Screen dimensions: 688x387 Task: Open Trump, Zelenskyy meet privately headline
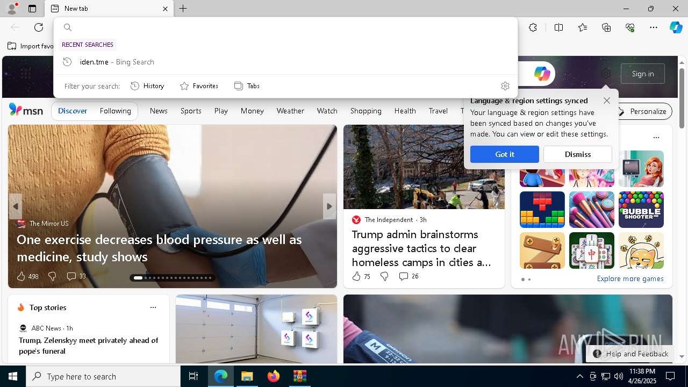(x=88, y=346)
